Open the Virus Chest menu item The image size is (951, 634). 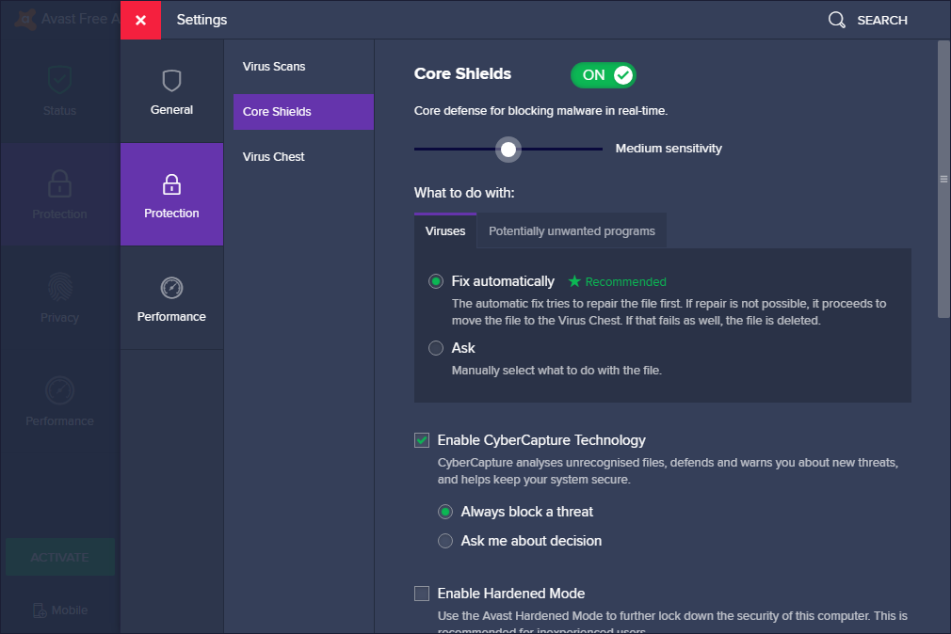pyautogui.click(x=274, y=157)
